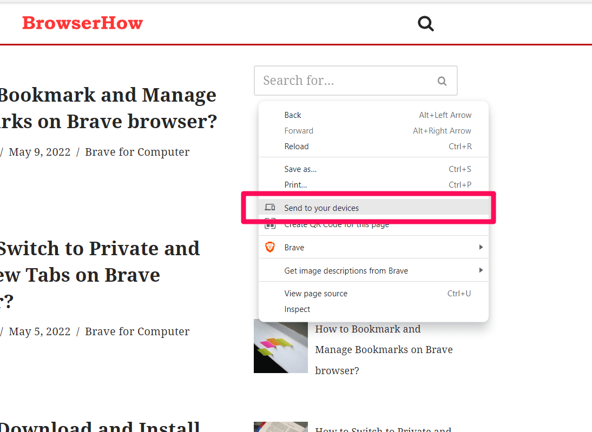The image size is (592, 432).
Task: Click the May 5, 2022 date
Action: [40, 331]
